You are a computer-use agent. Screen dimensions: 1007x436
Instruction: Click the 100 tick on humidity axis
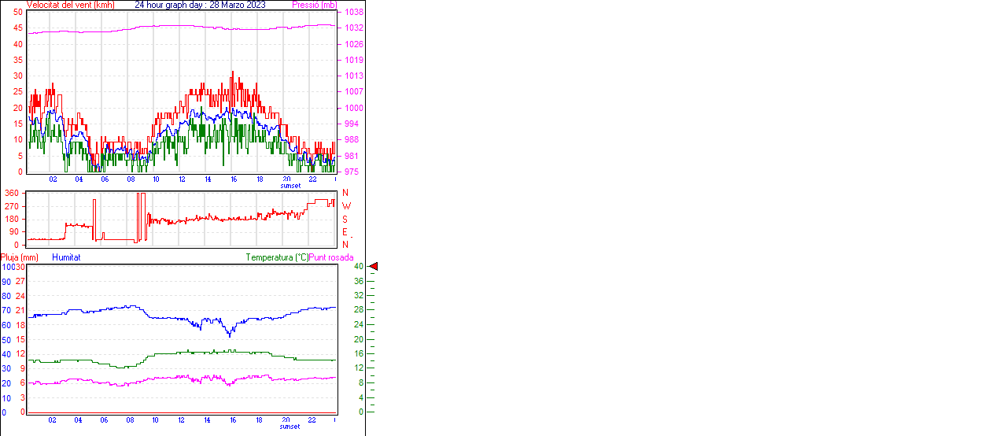[x=7, y=267]
